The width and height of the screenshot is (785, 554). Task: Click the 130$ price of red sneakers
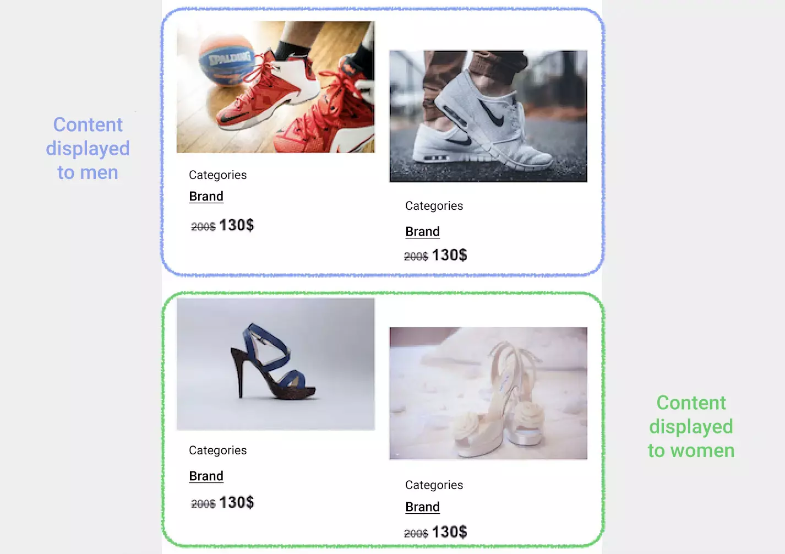237,225
